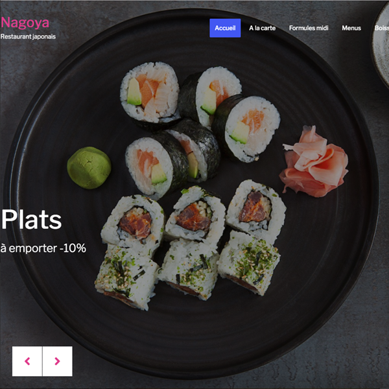Click the salmon avocado maki rolls cluster
This screenshot has width=389, height=389.
pos(200,129)
